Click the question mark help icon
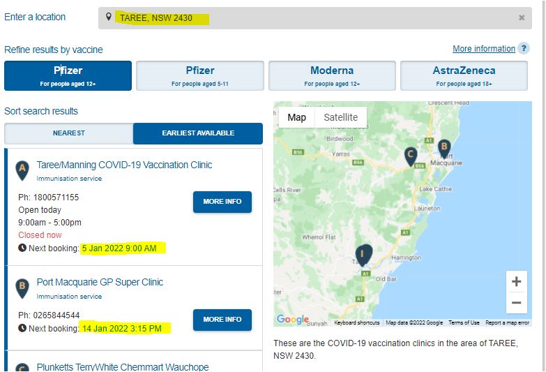 point(524,48)
